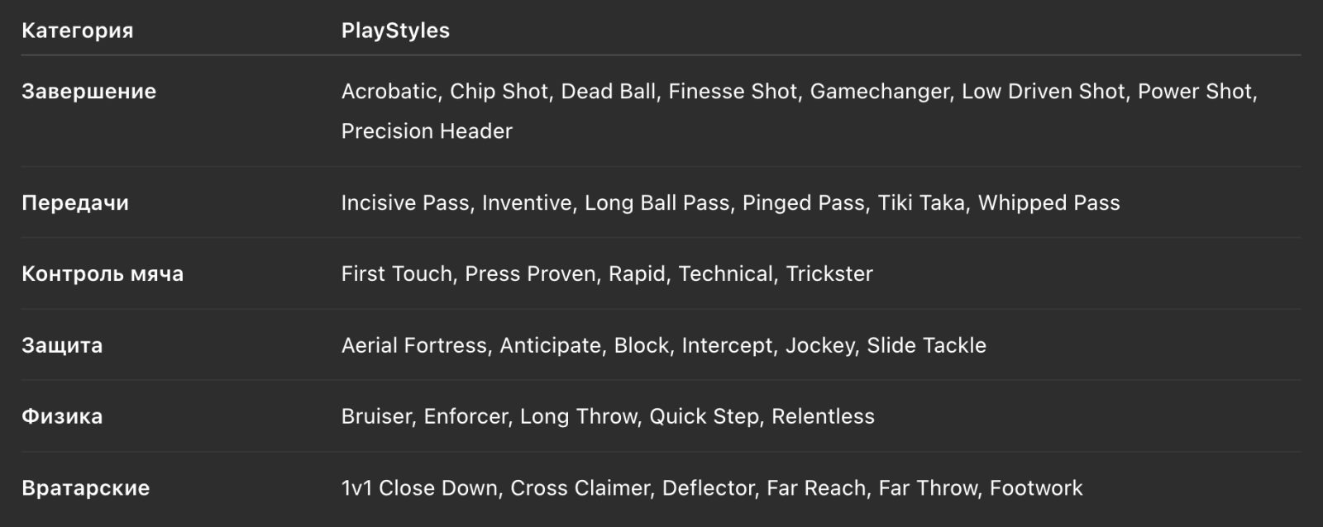
Task: Click the word Trickster
Action: tap(829, 274)
